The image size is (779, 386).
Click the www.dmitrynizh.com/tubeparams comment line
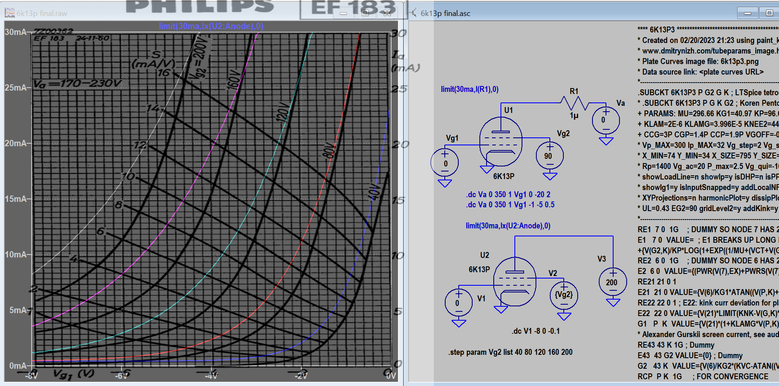click(708, 51)
